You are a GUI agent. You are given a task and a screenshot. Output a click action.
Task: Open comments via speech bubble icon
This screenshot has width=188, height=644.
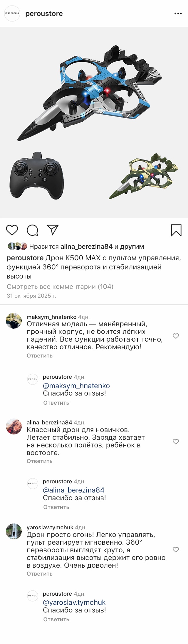[32, 230]
